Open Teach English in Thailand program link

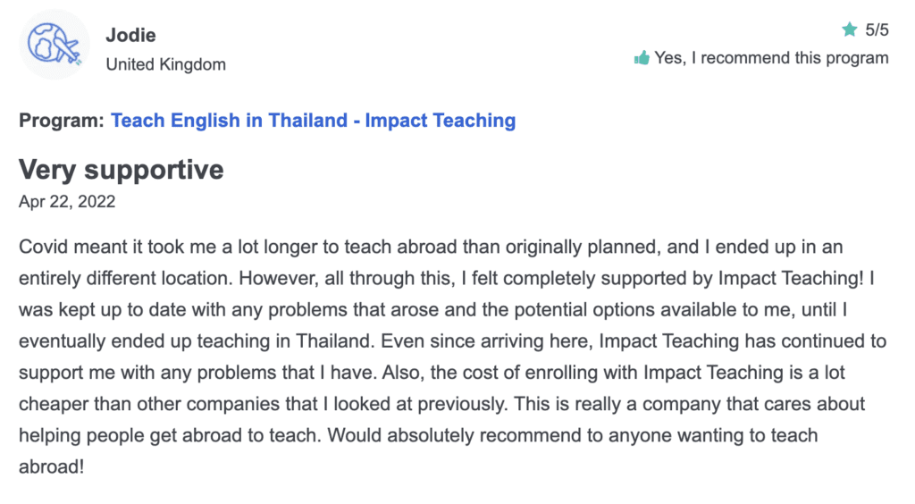point(314,120)
